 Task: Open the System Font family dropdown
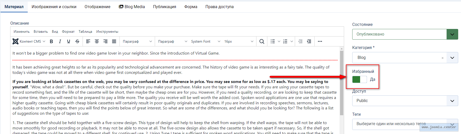[205, 41]
